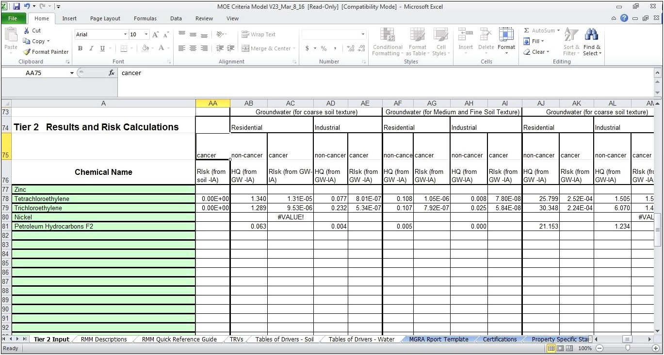Apply percent style format
The height and width of the screenshot is (355, 664).
pyautogui.click(x=324, y=48)
